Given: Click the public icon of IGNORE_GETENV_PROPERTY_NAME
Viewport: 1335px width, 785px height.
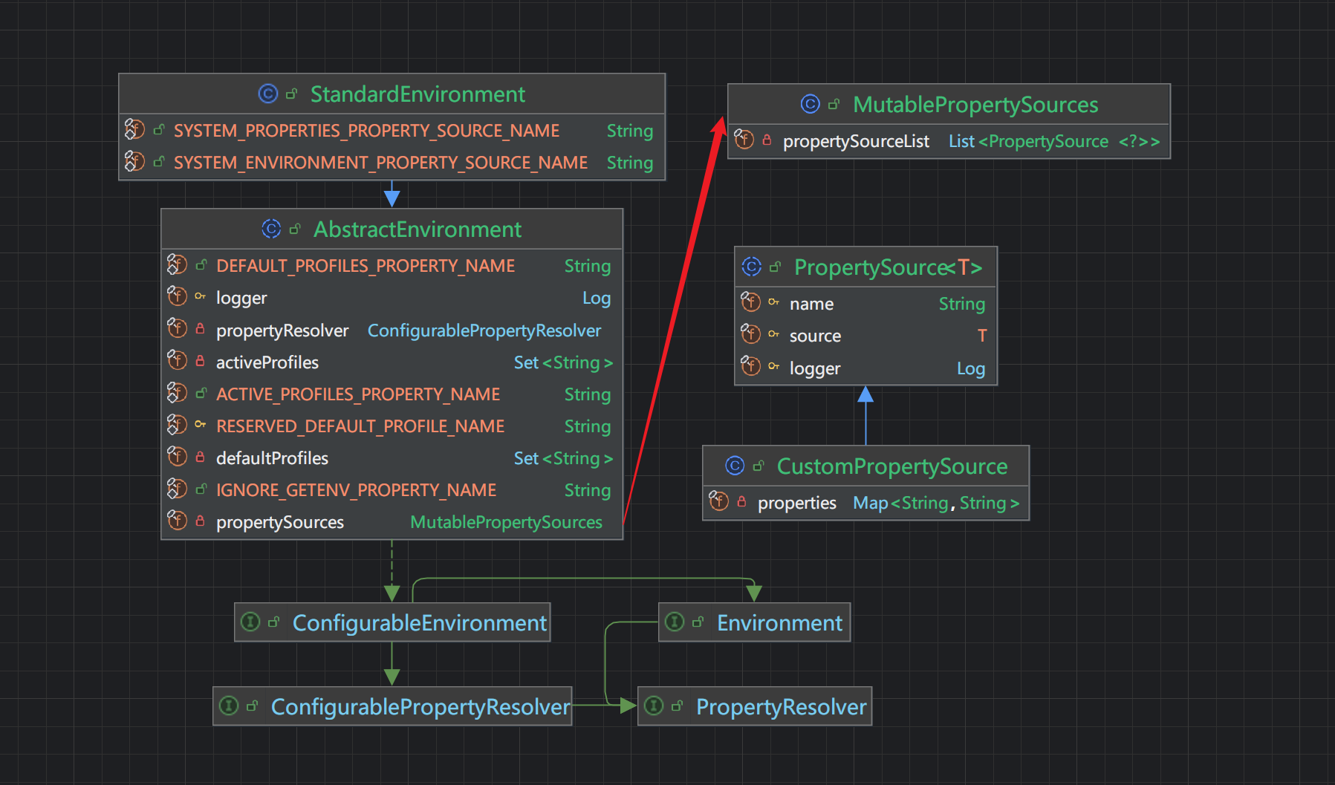Looking at the screenshot, I should (x=201, y=489).
